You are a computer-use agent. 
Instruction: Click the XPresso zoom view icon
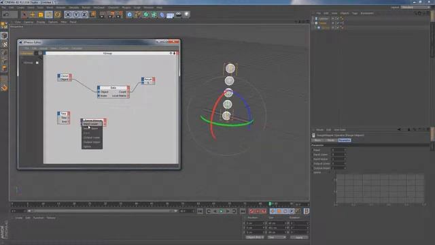[x=174, y=53]
